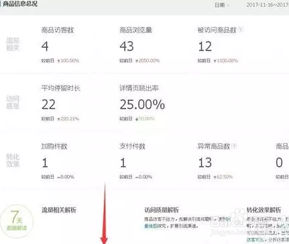Viewport: 289px width, 244px height.
Task: Click the 转化效果 section label
Action: point(13,161)
